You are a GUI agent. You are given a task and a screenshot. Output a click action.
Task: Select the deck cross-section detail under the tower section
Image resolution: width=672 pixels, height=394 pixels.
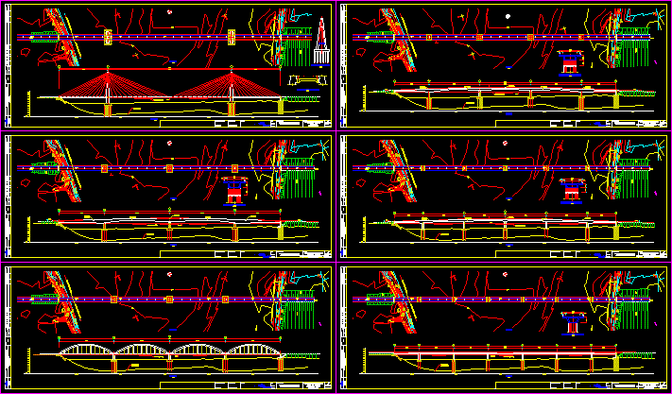(x=304, y=79)
